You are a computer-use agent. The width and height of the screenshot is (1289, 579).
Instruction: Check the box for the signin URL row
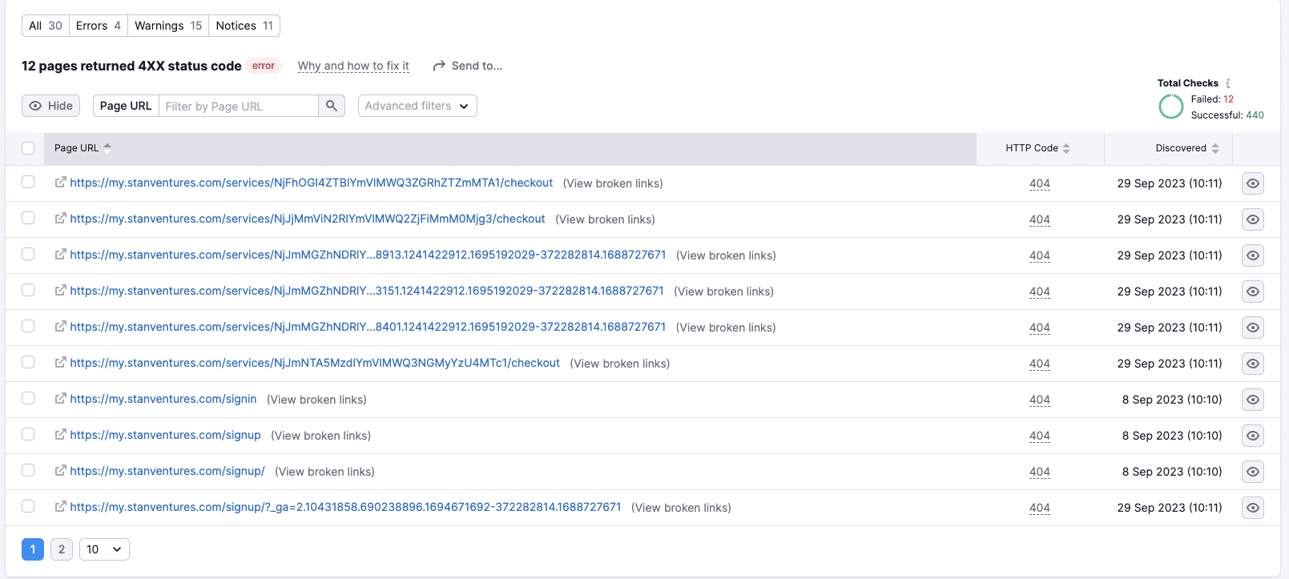click(28, 399)
